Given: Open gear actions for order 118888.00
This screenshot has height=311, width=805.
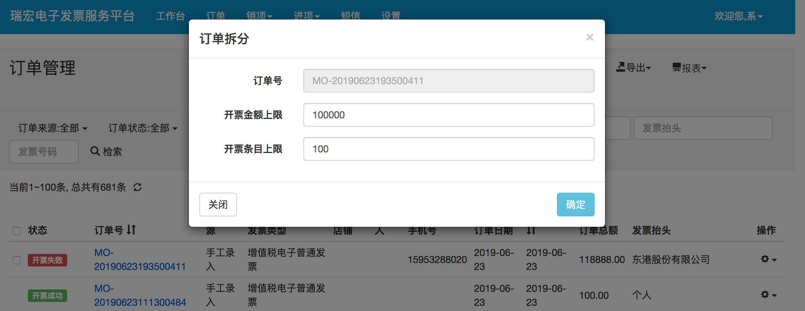Looking at the screenshot, I should point(768,260).
